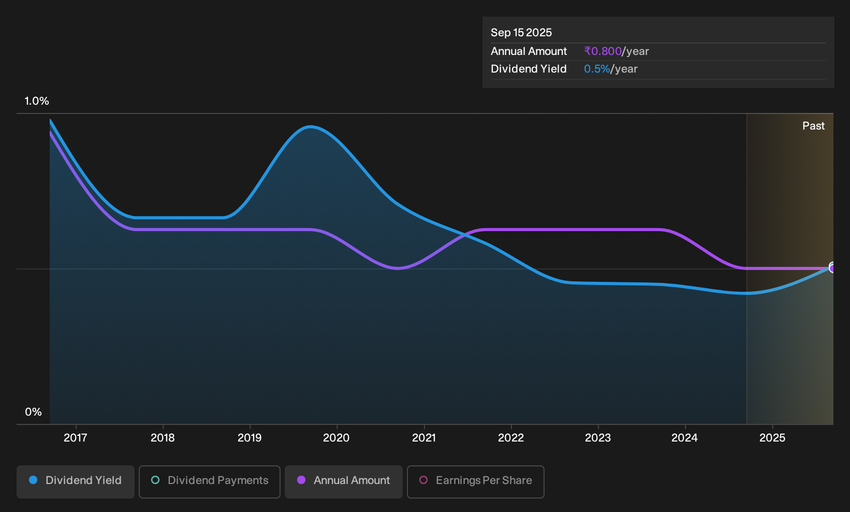Click the 0% y-axis label
The image size is (850, 512).
pyautogui.click(x=34, y=412)
